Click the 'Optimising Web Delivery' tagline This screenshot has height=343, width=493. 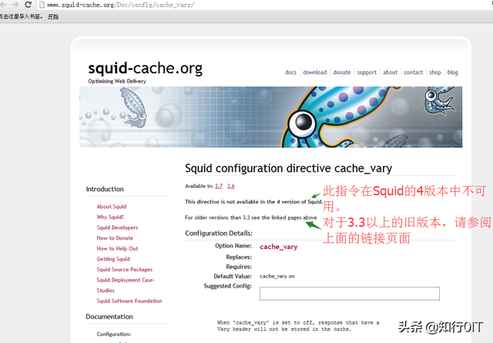click(117, 81)
